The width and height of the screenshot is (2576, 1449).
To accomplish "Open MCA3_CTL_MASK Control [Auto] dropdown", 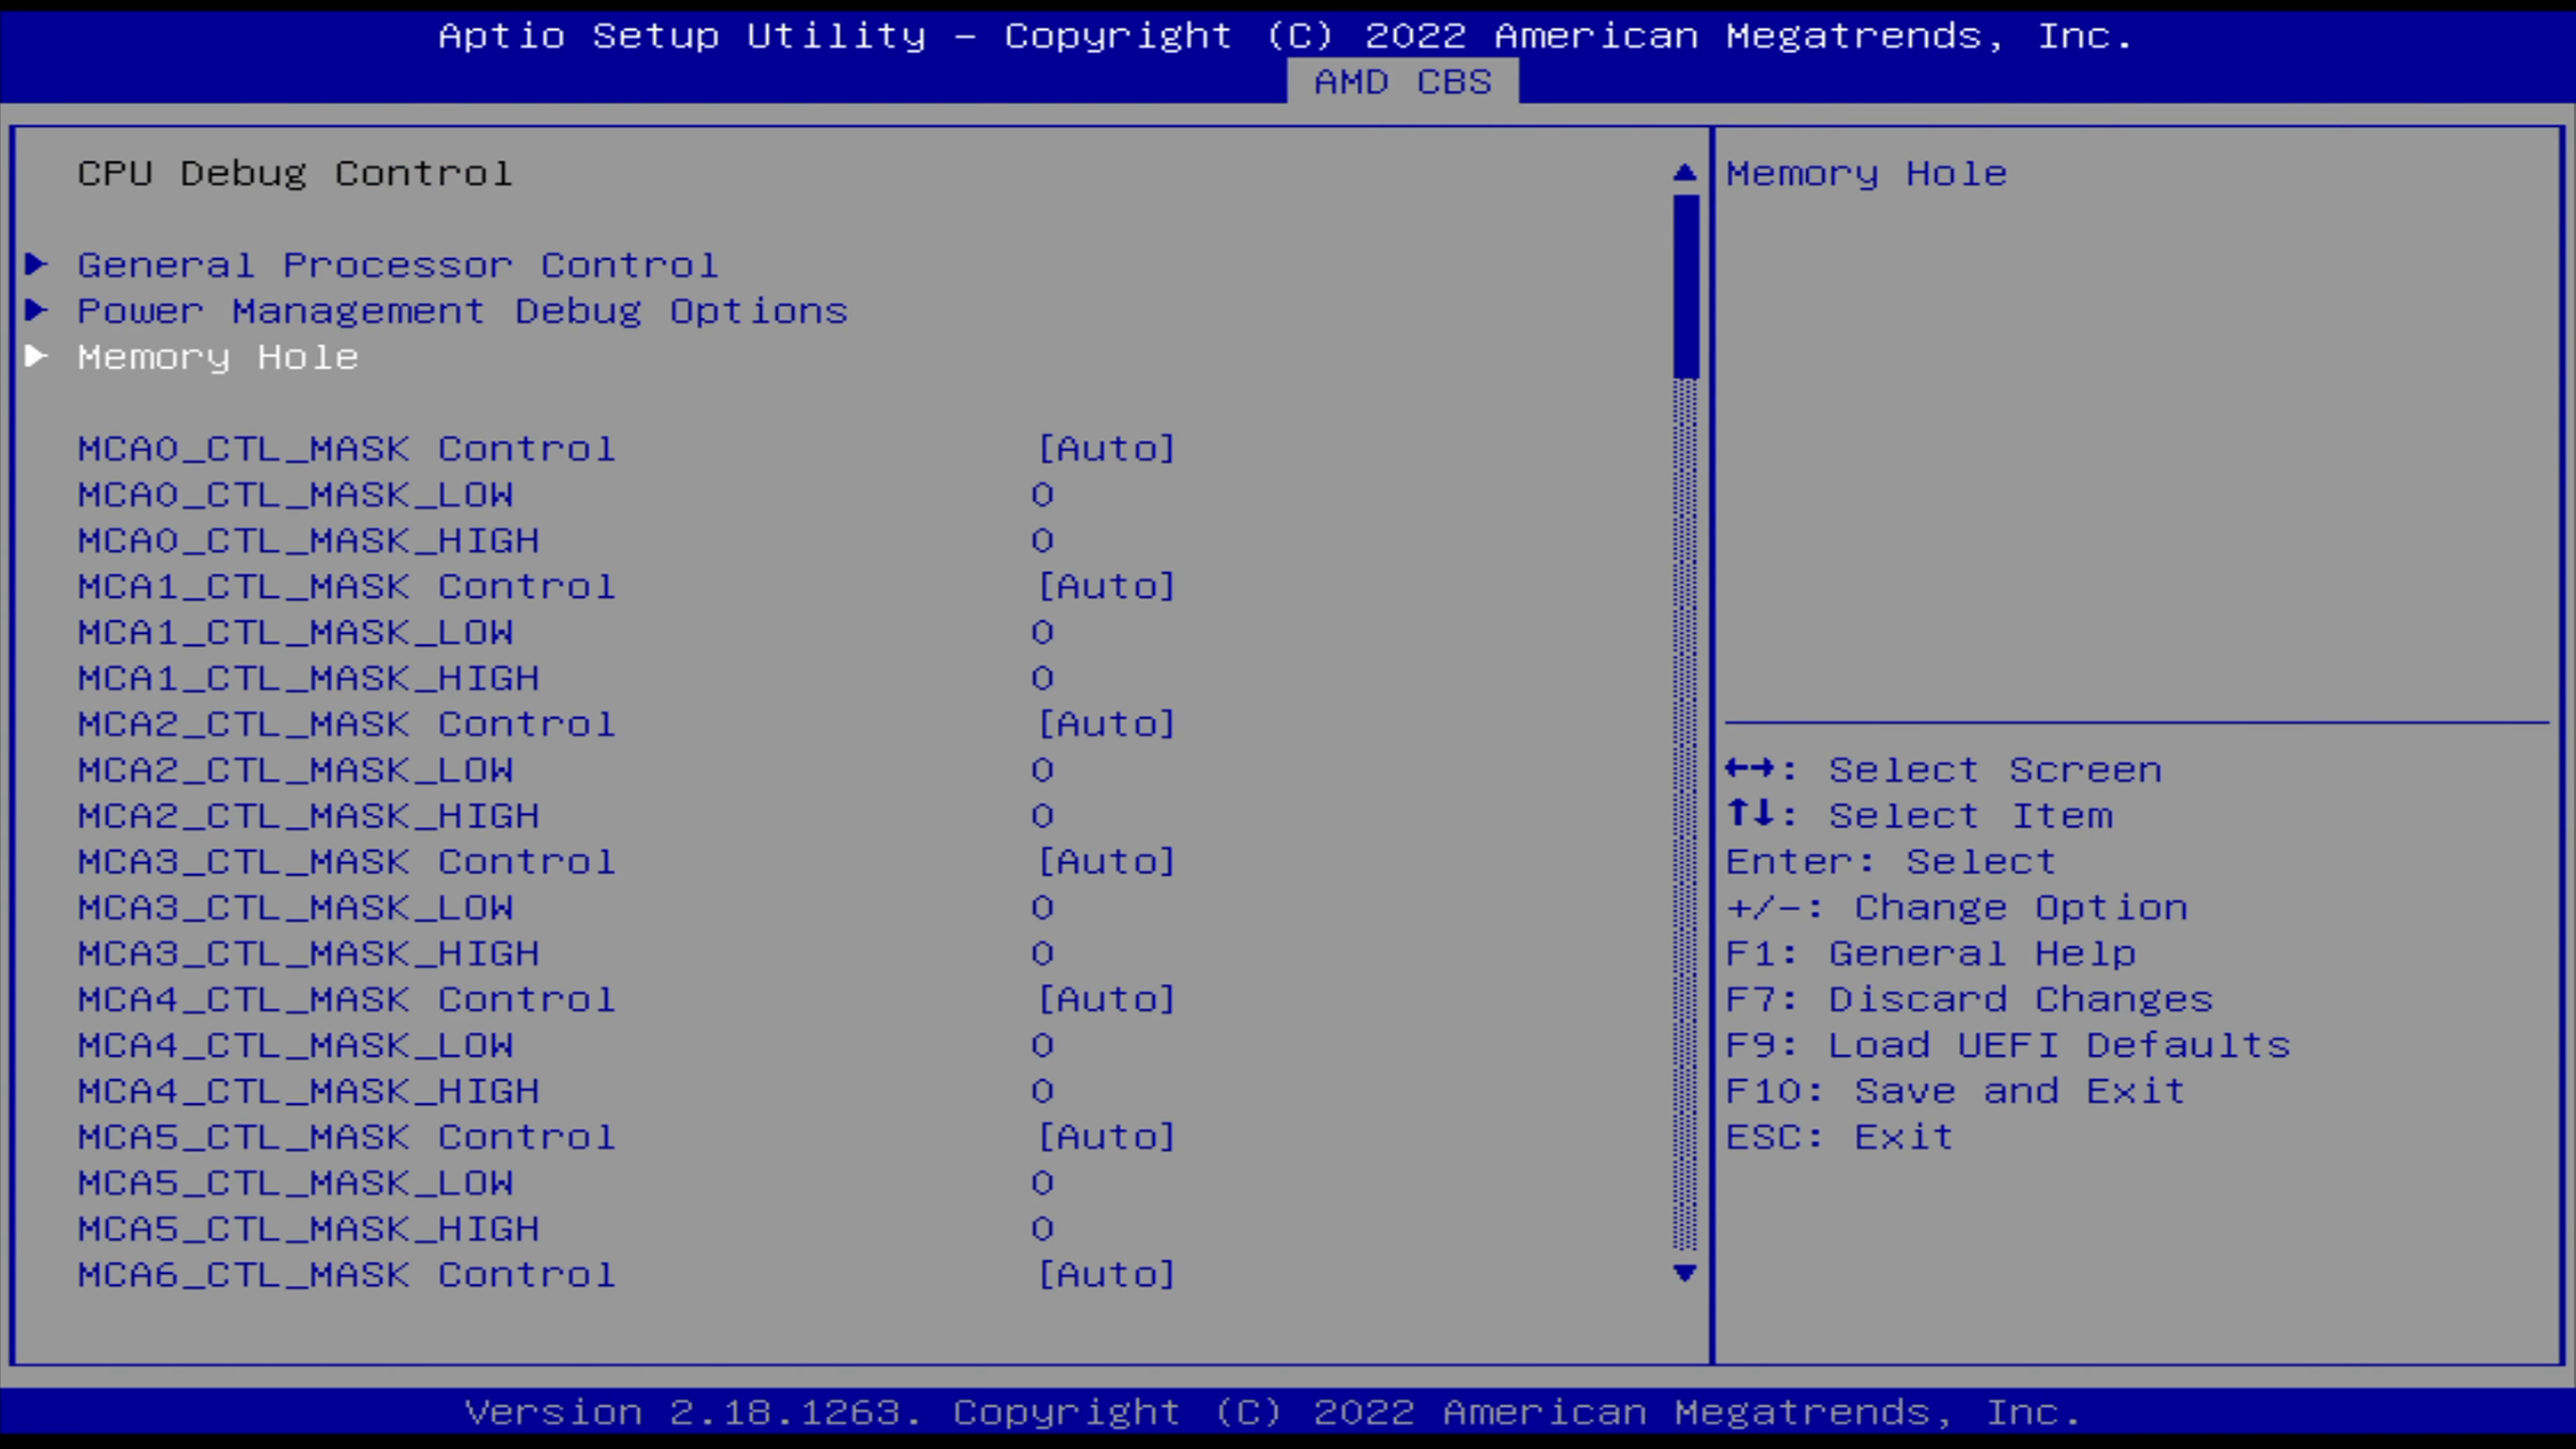I will (x=1106, y=862).
